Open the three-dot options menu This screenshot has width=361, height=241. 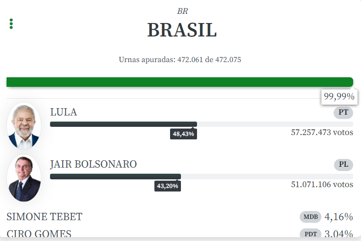pyautogui.click(x=11, y=24)
